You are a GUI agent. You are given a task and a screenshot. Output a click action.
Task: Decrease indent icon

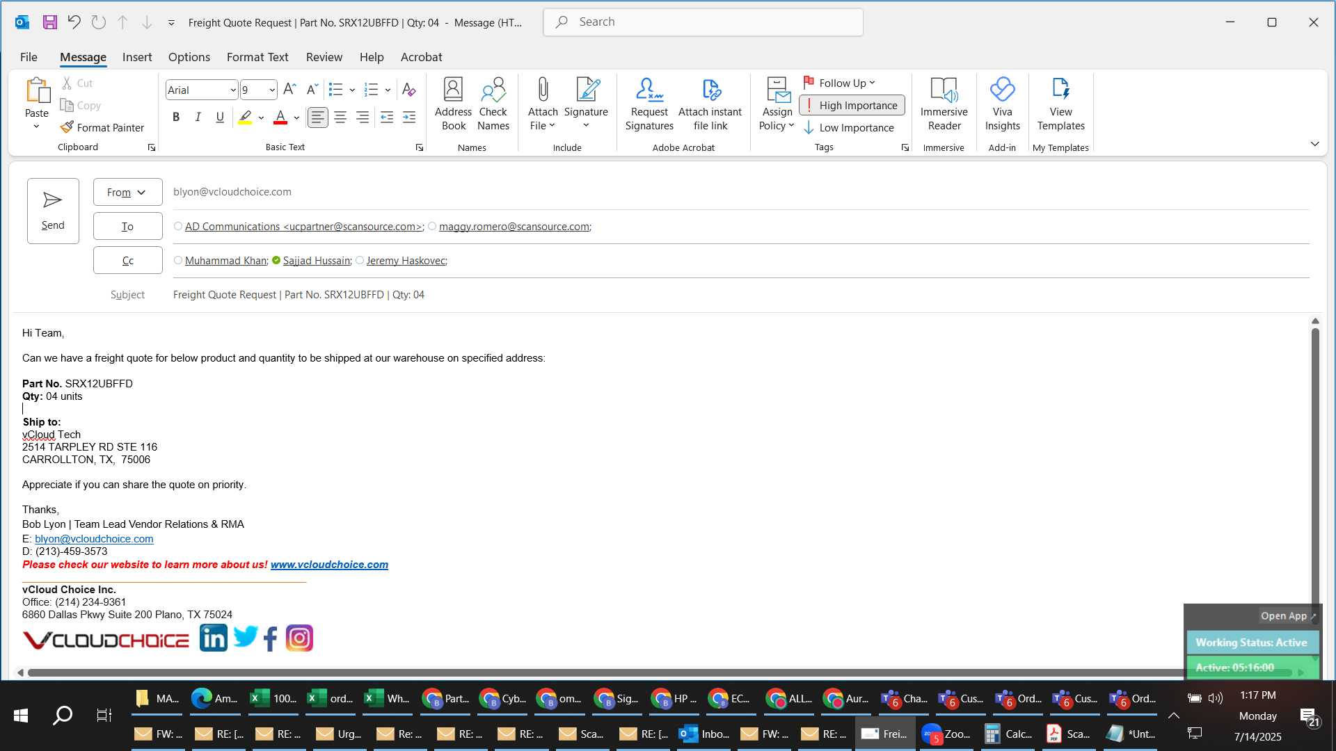pos(387,118)
